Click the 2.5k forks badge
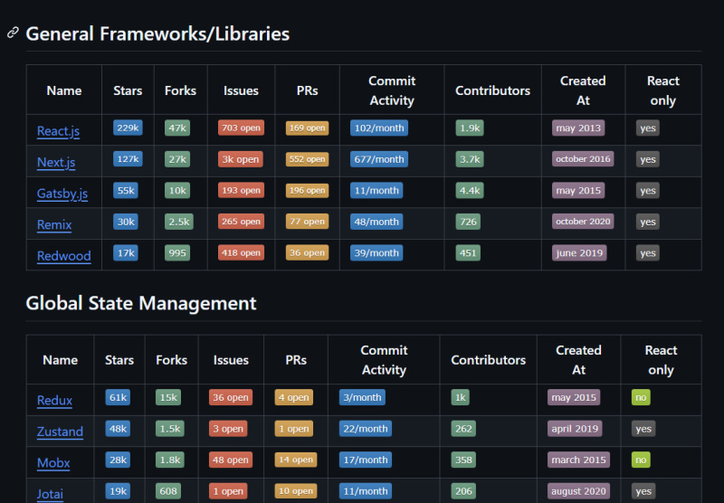This screenshot has width=724, height=503. 179,222
